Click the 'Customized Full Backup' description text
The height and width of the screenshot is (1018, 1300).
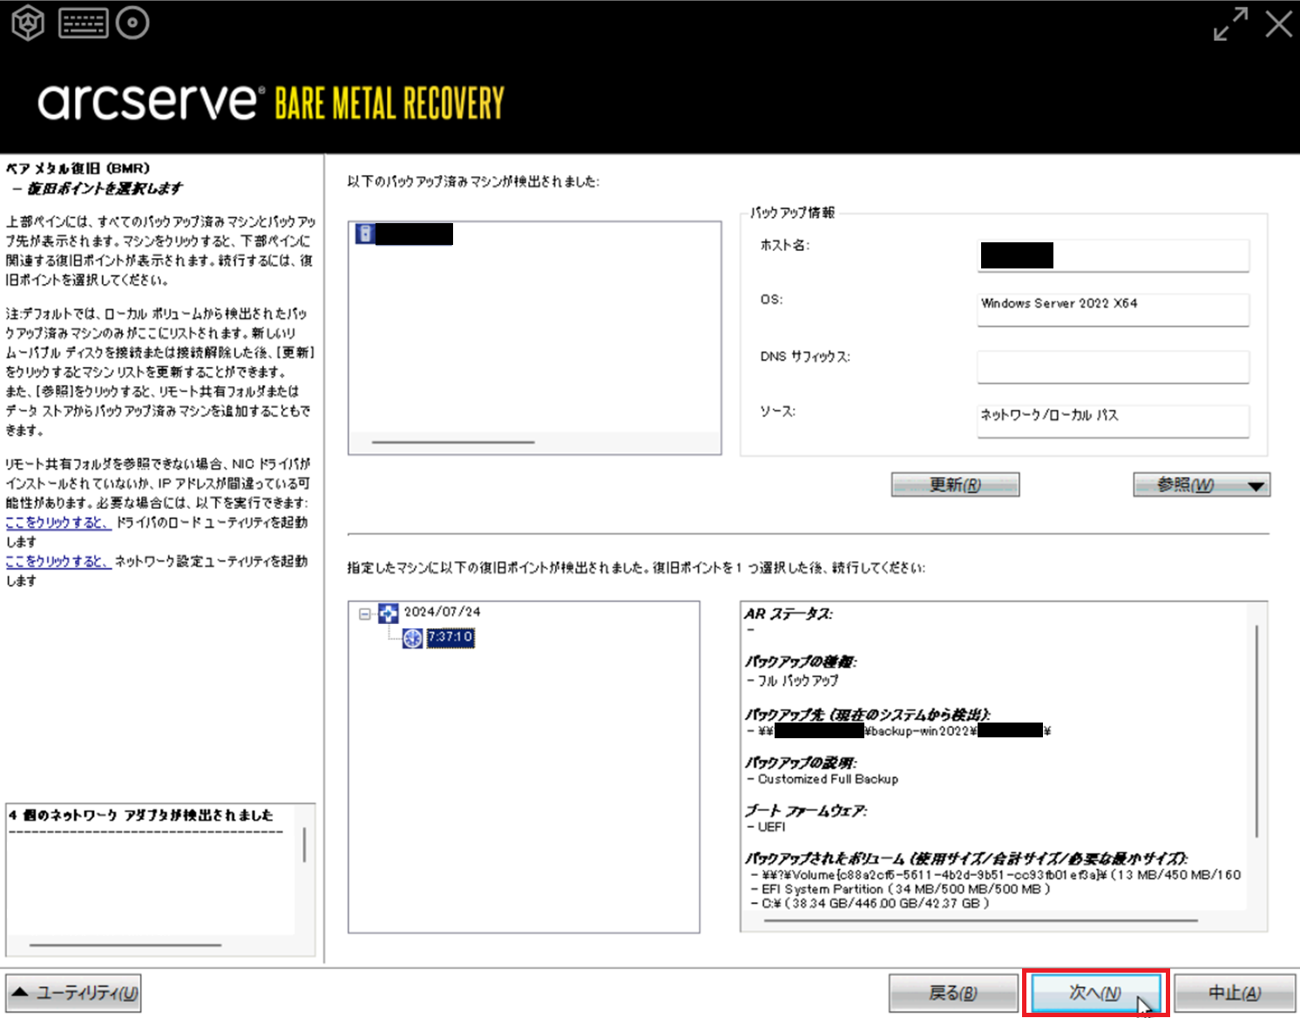pos(828,779)
